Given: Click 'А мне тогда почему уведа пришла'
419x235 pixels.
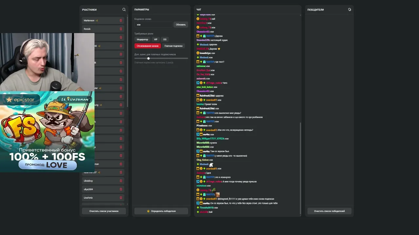Looking at the screenshot, I should click(x=239, y=181).
